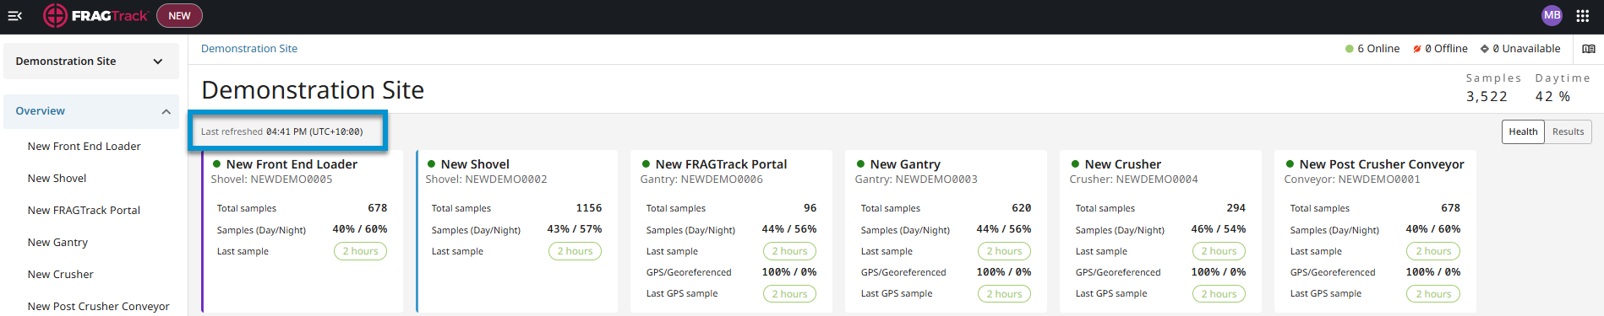Select Gantry: NEWDEMO0003 identifier text

916,179
